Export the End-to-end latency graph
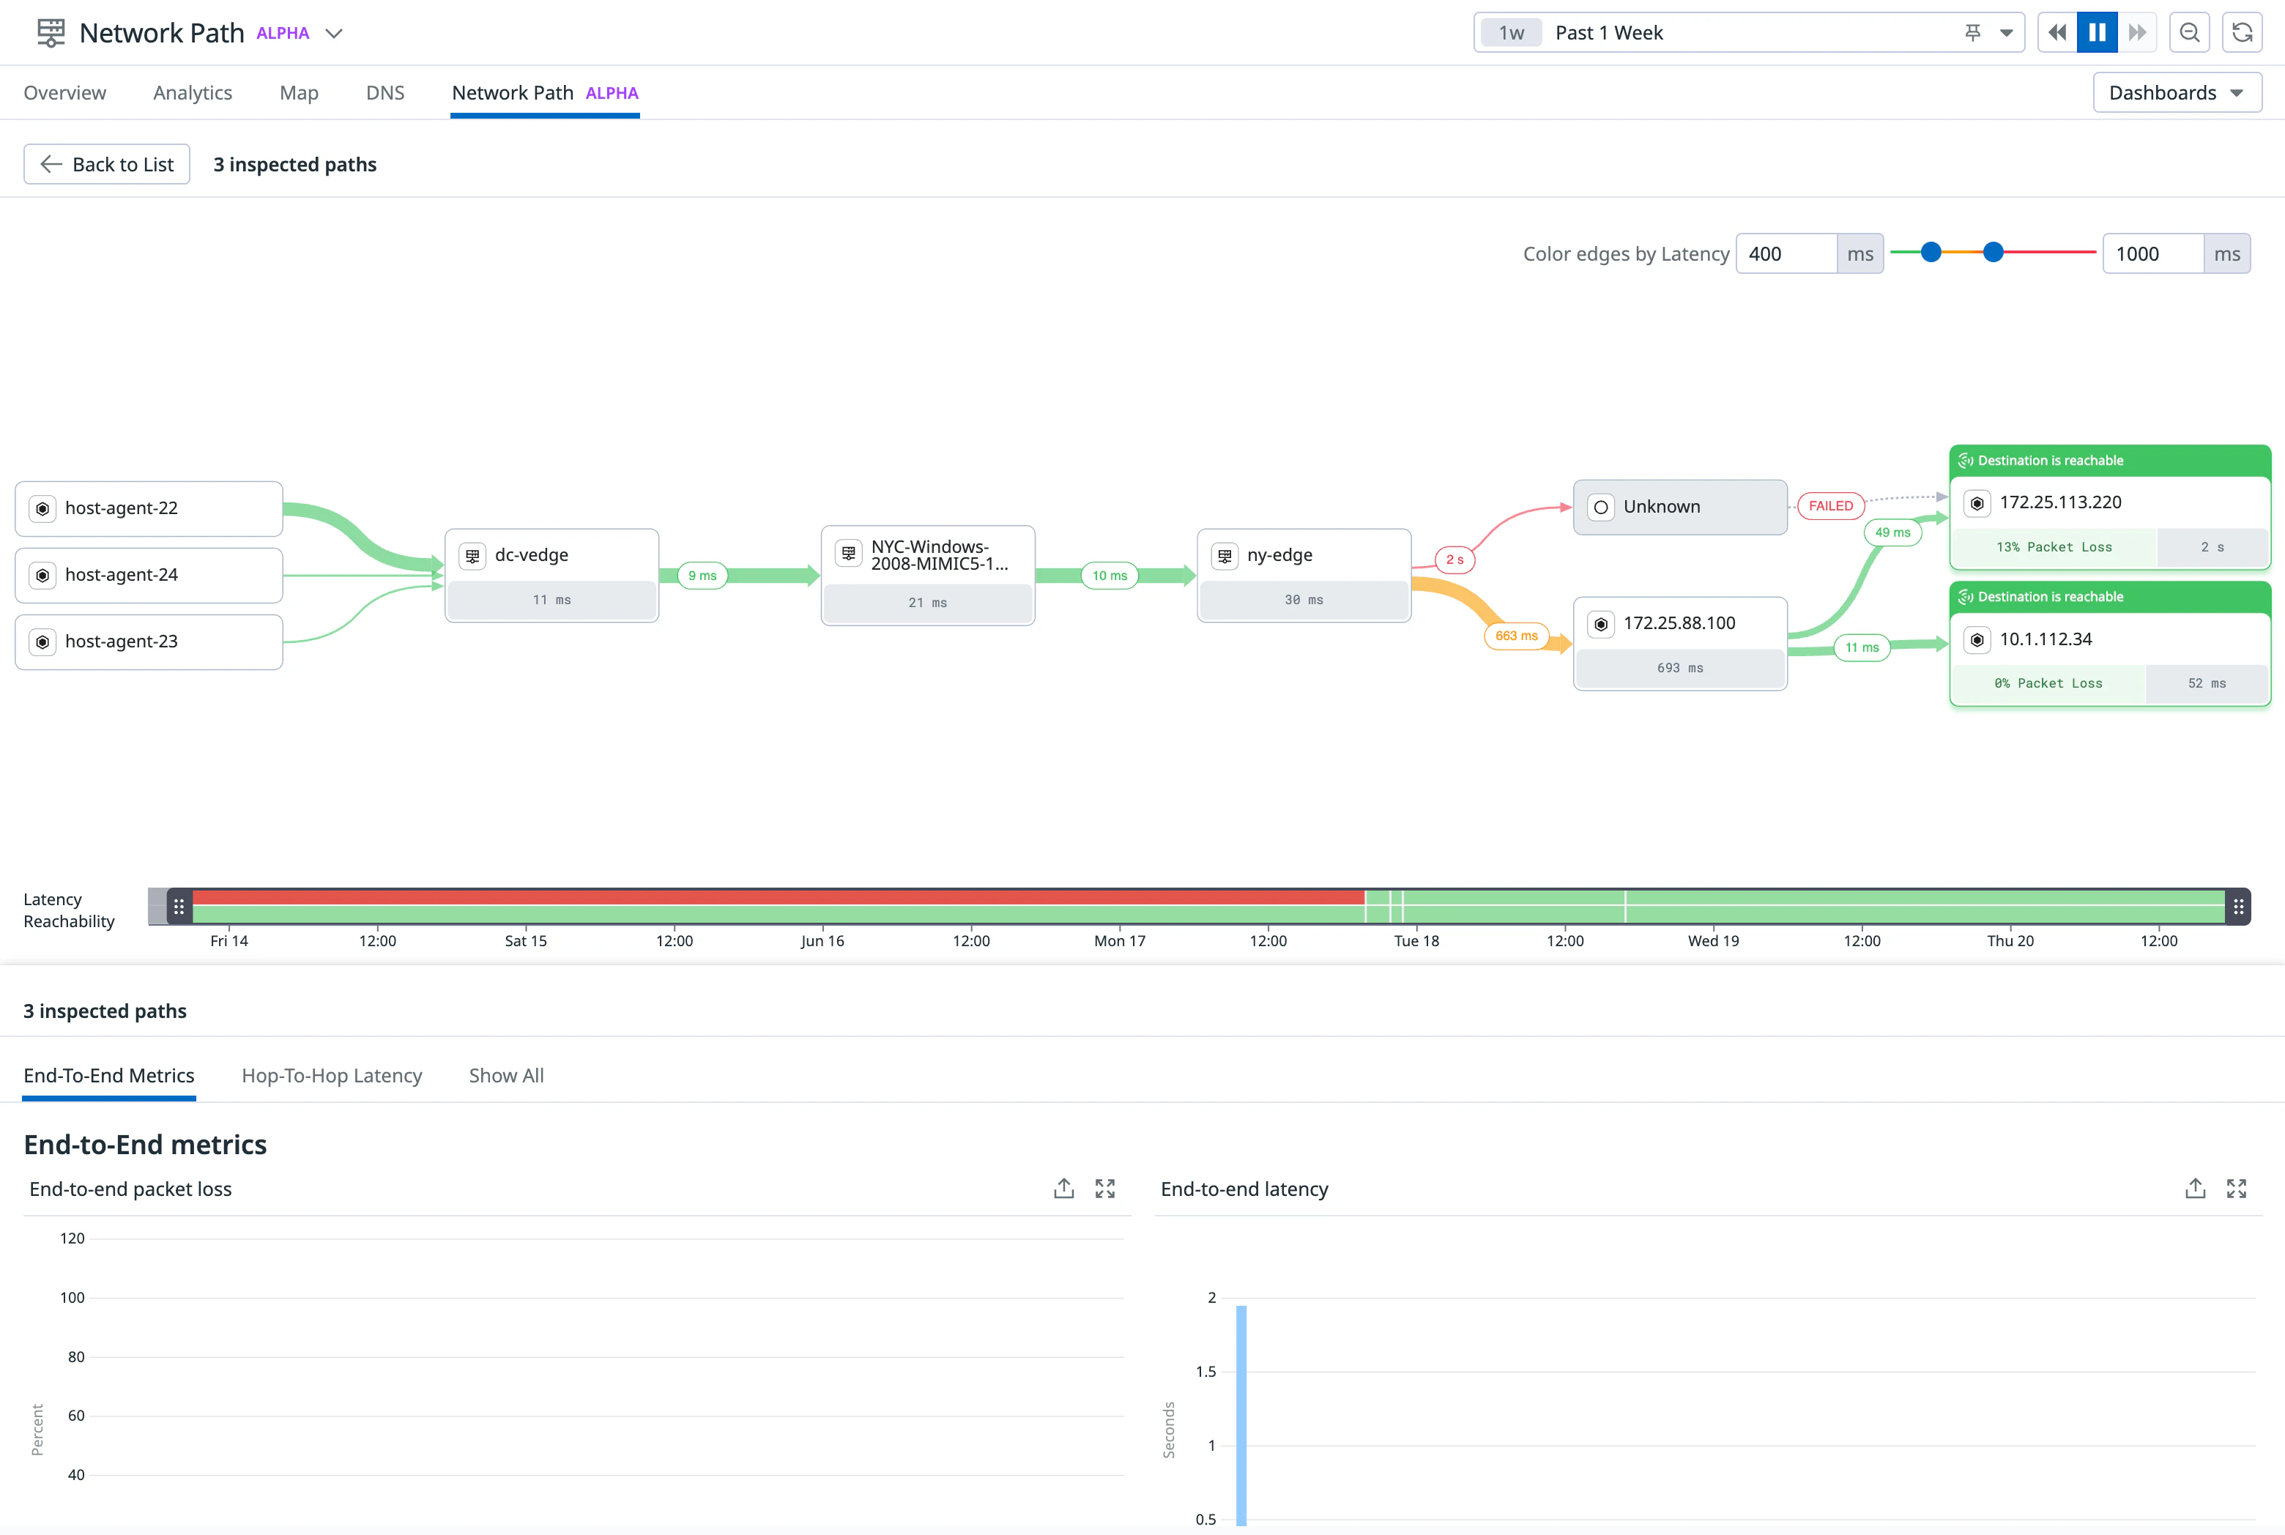Screen dimensions: 2285x1535 [2195, 1189]
